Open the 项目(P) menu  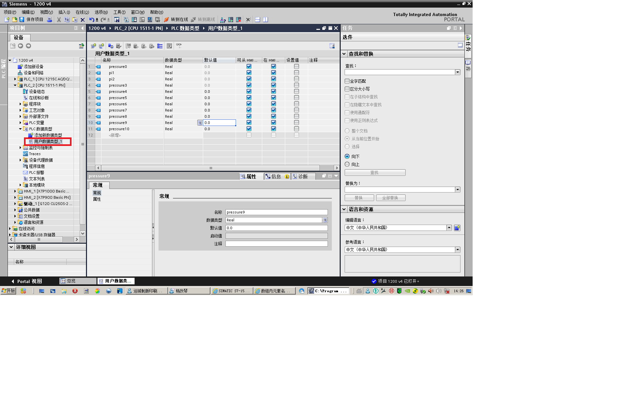10,12
